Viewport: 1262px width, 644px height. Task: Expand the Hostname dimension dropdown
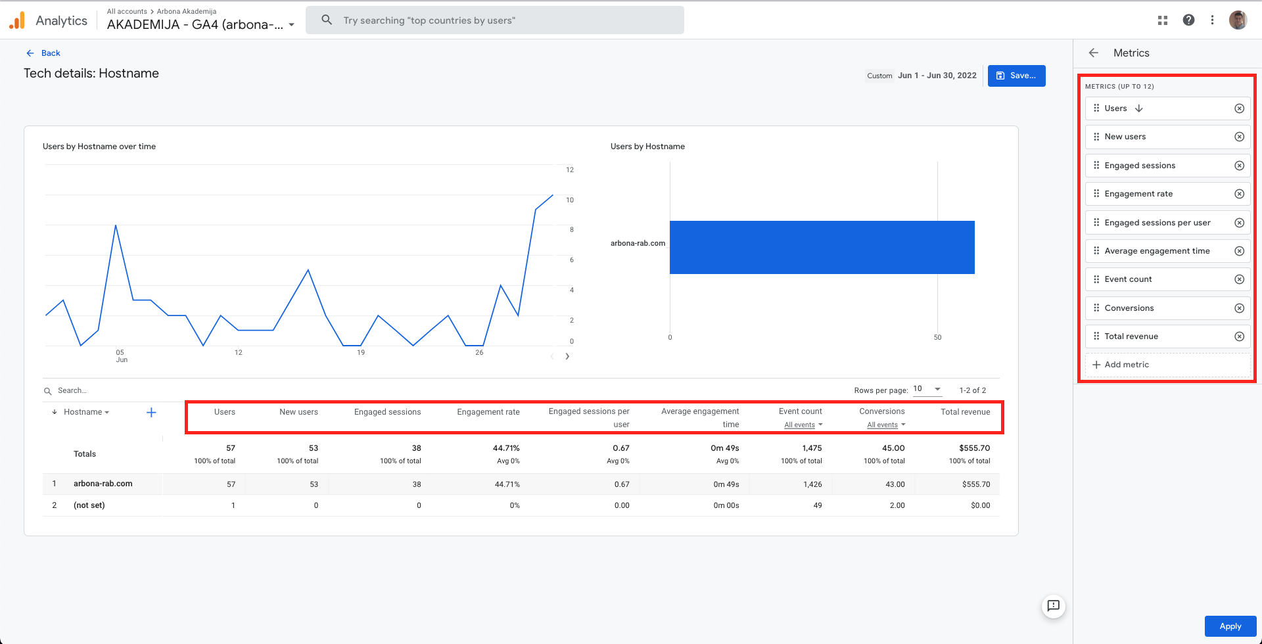[86, 412]
